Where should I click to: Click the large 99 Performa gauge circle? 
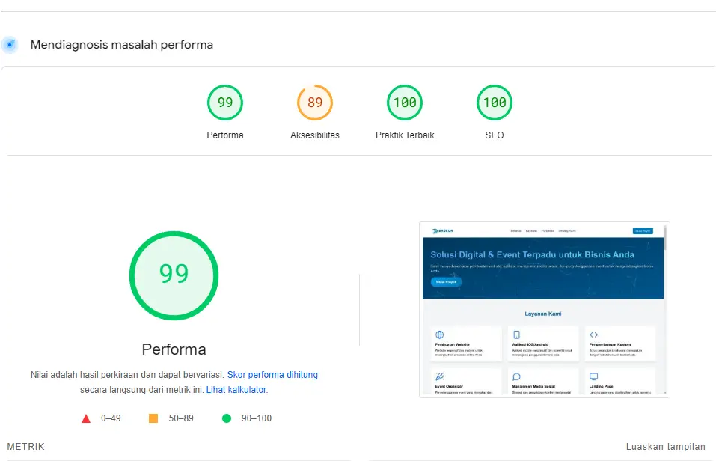174,275
